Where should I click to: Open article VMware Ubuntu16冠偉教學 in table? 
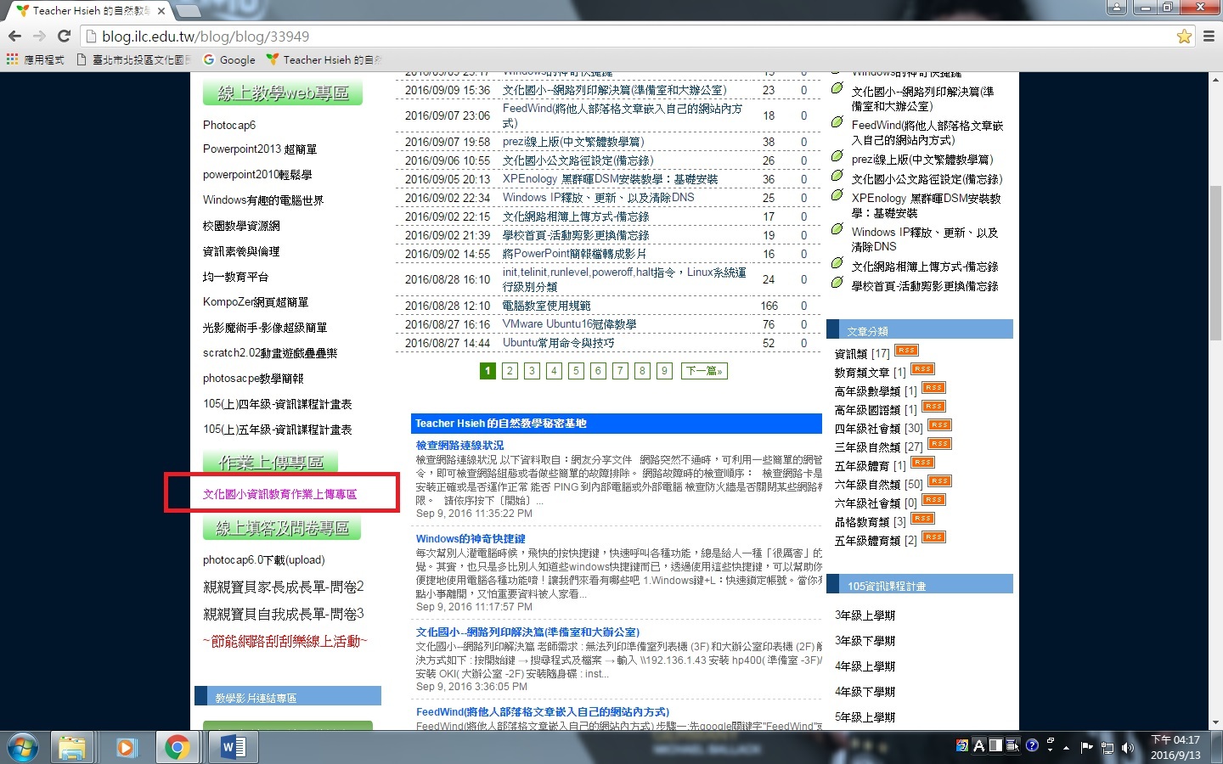click(569, 324)
